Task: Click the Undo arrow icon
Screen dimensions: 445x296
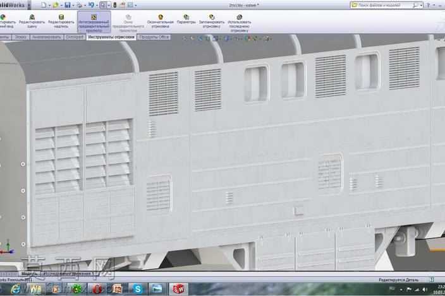Action: 92,5
